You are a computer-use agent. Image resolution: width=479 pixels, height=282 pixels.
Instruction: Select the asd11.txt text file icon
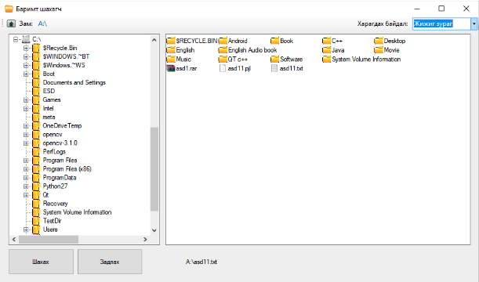pyautogui.click(x=274, y=68)
